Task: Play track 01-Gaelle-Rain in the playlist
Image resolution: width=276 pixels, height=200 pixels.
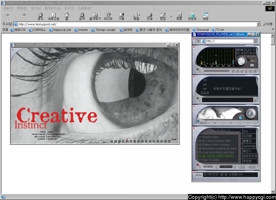Action: point(208,137)
